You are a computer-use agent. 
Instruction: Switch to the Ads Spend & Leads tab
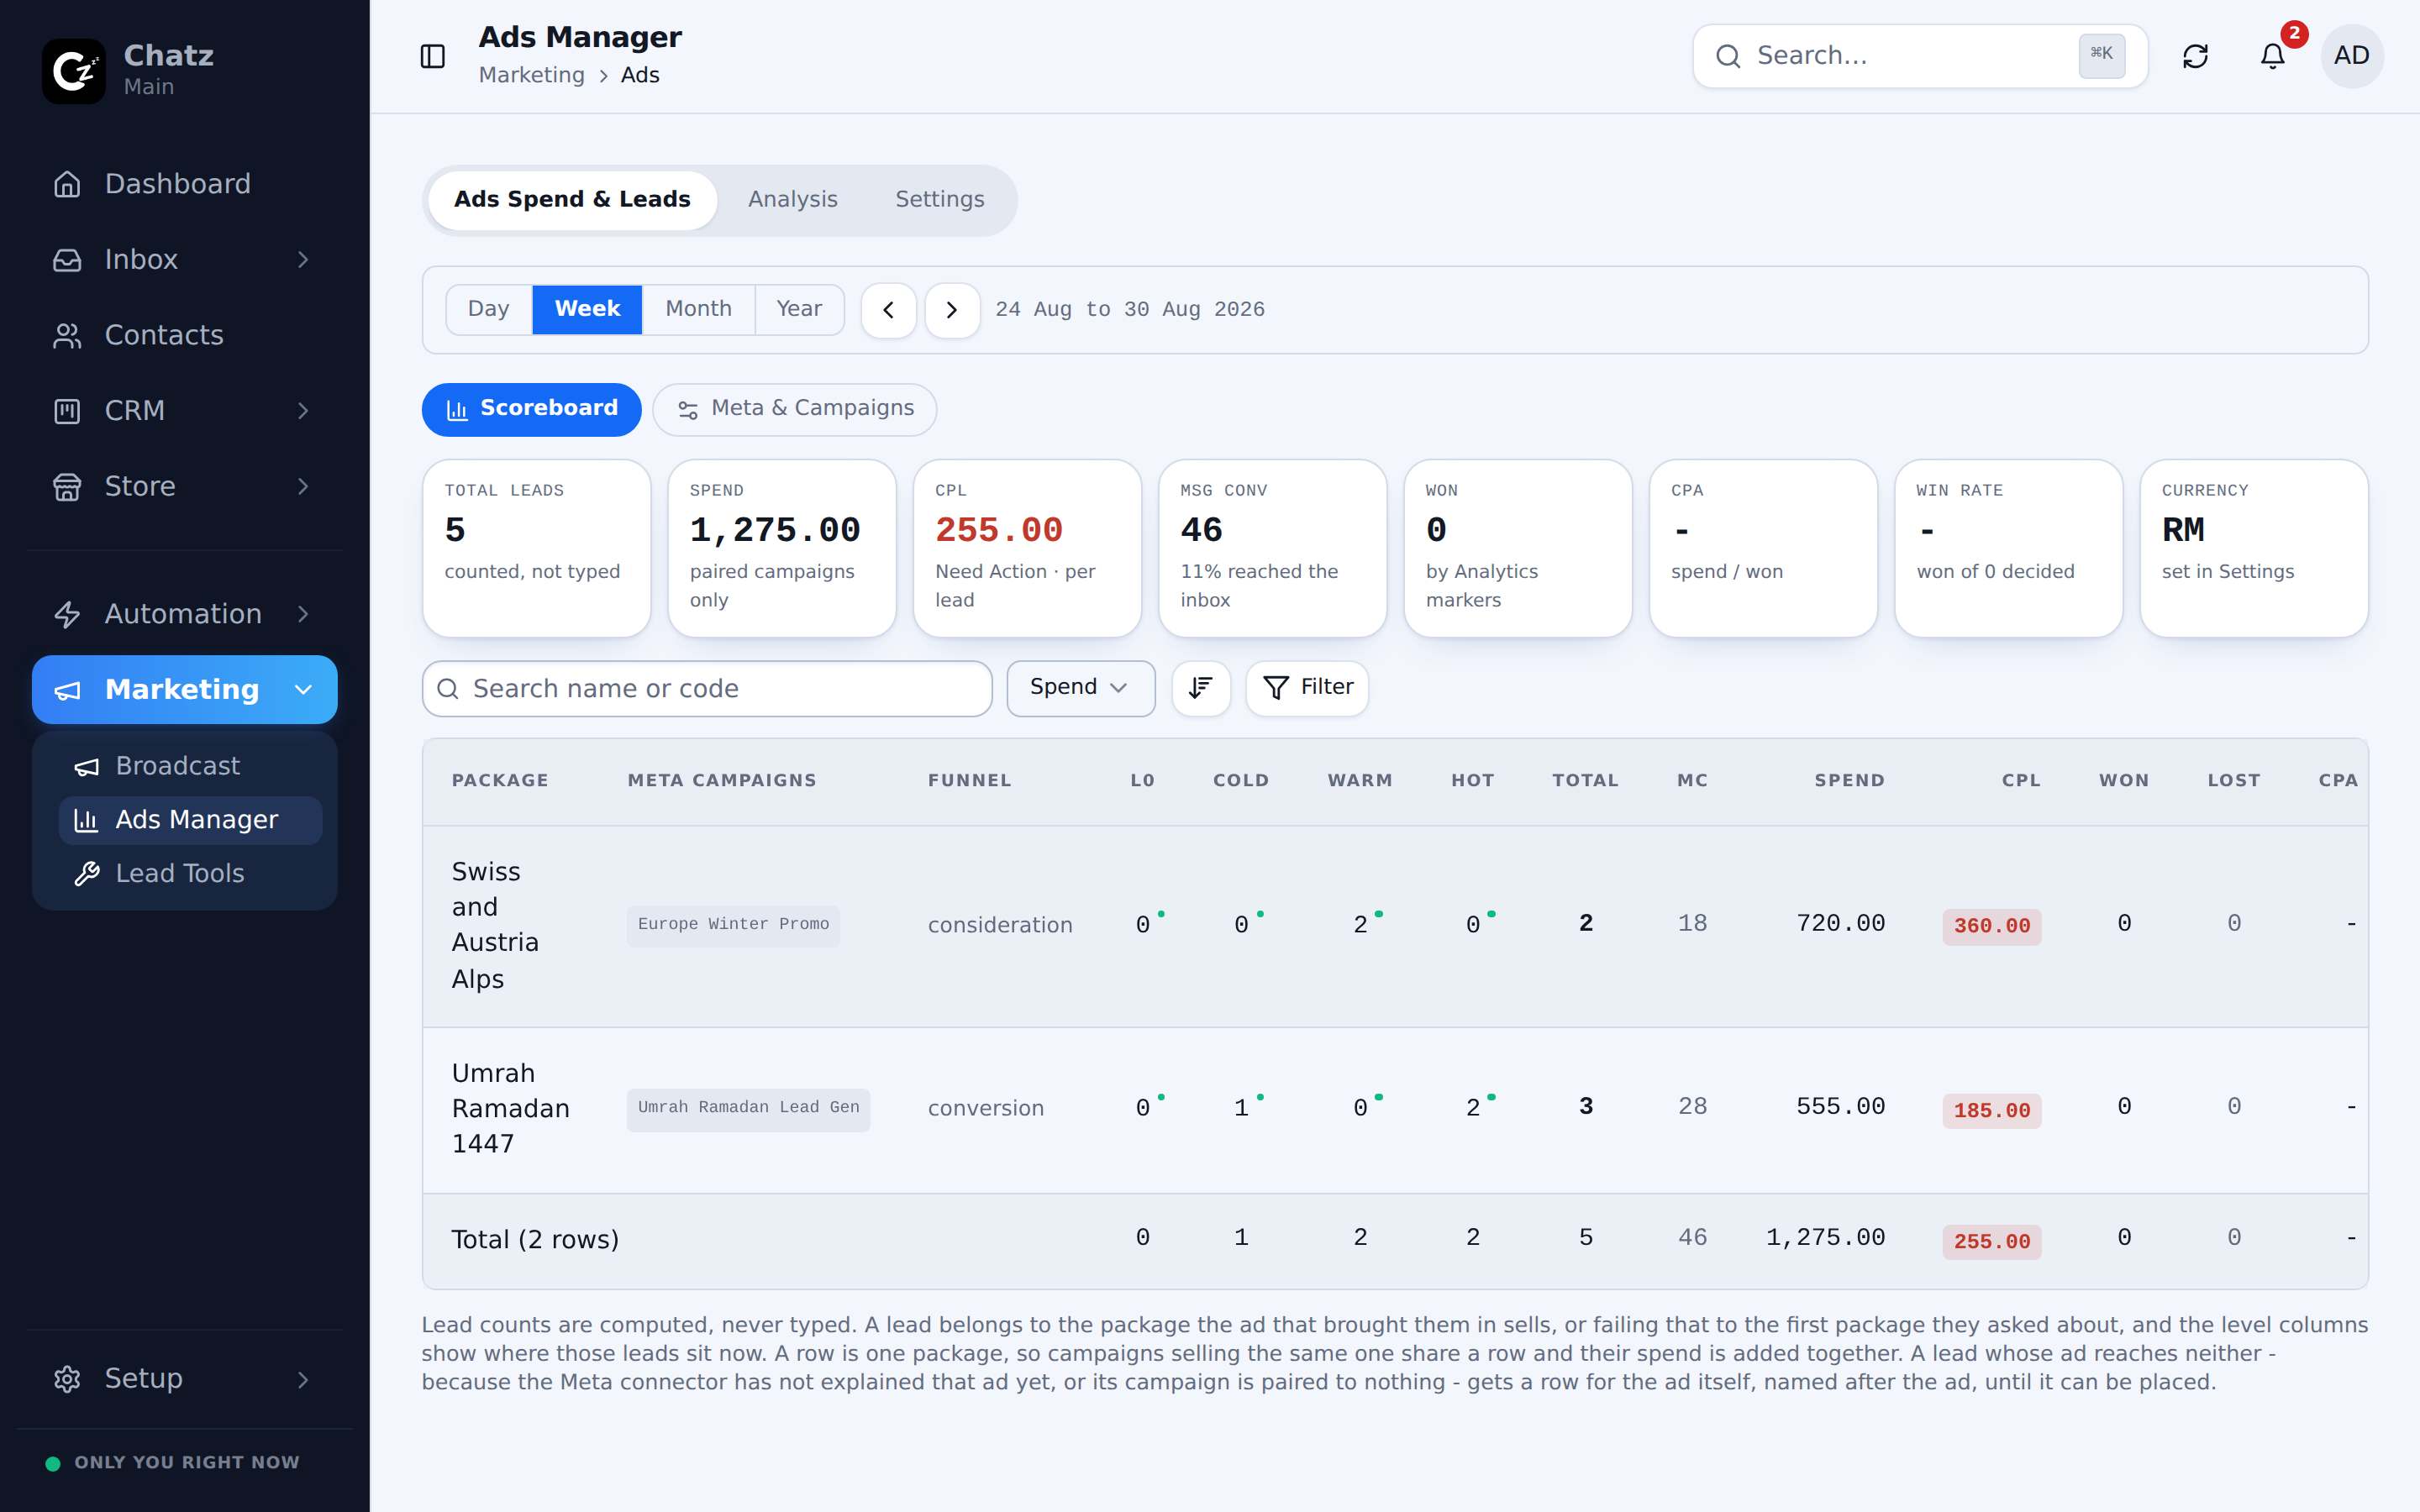click(572, 200)
